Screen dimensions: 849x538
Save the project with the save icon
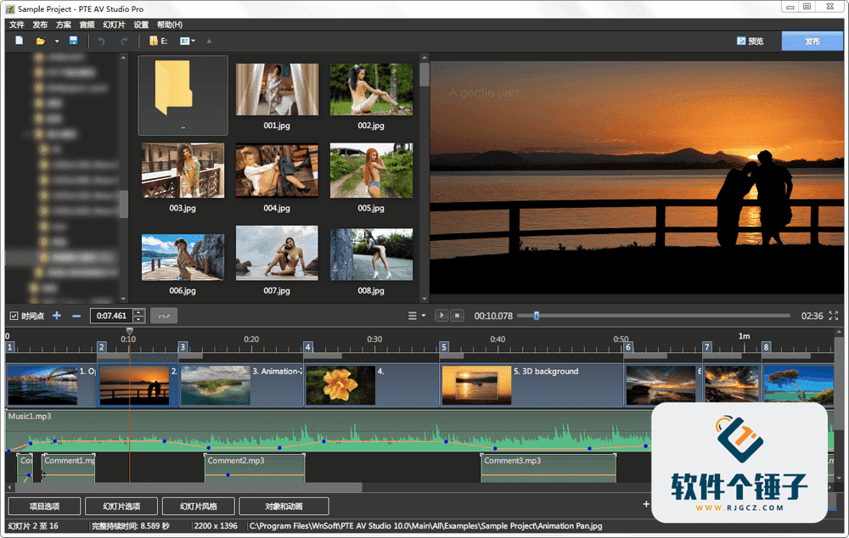point(73,40)
